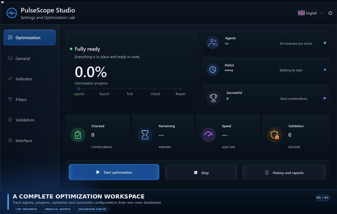This screenshot has height=214, width=337.
Task: Click the Successful trophy icon
Action: point(213,98)
